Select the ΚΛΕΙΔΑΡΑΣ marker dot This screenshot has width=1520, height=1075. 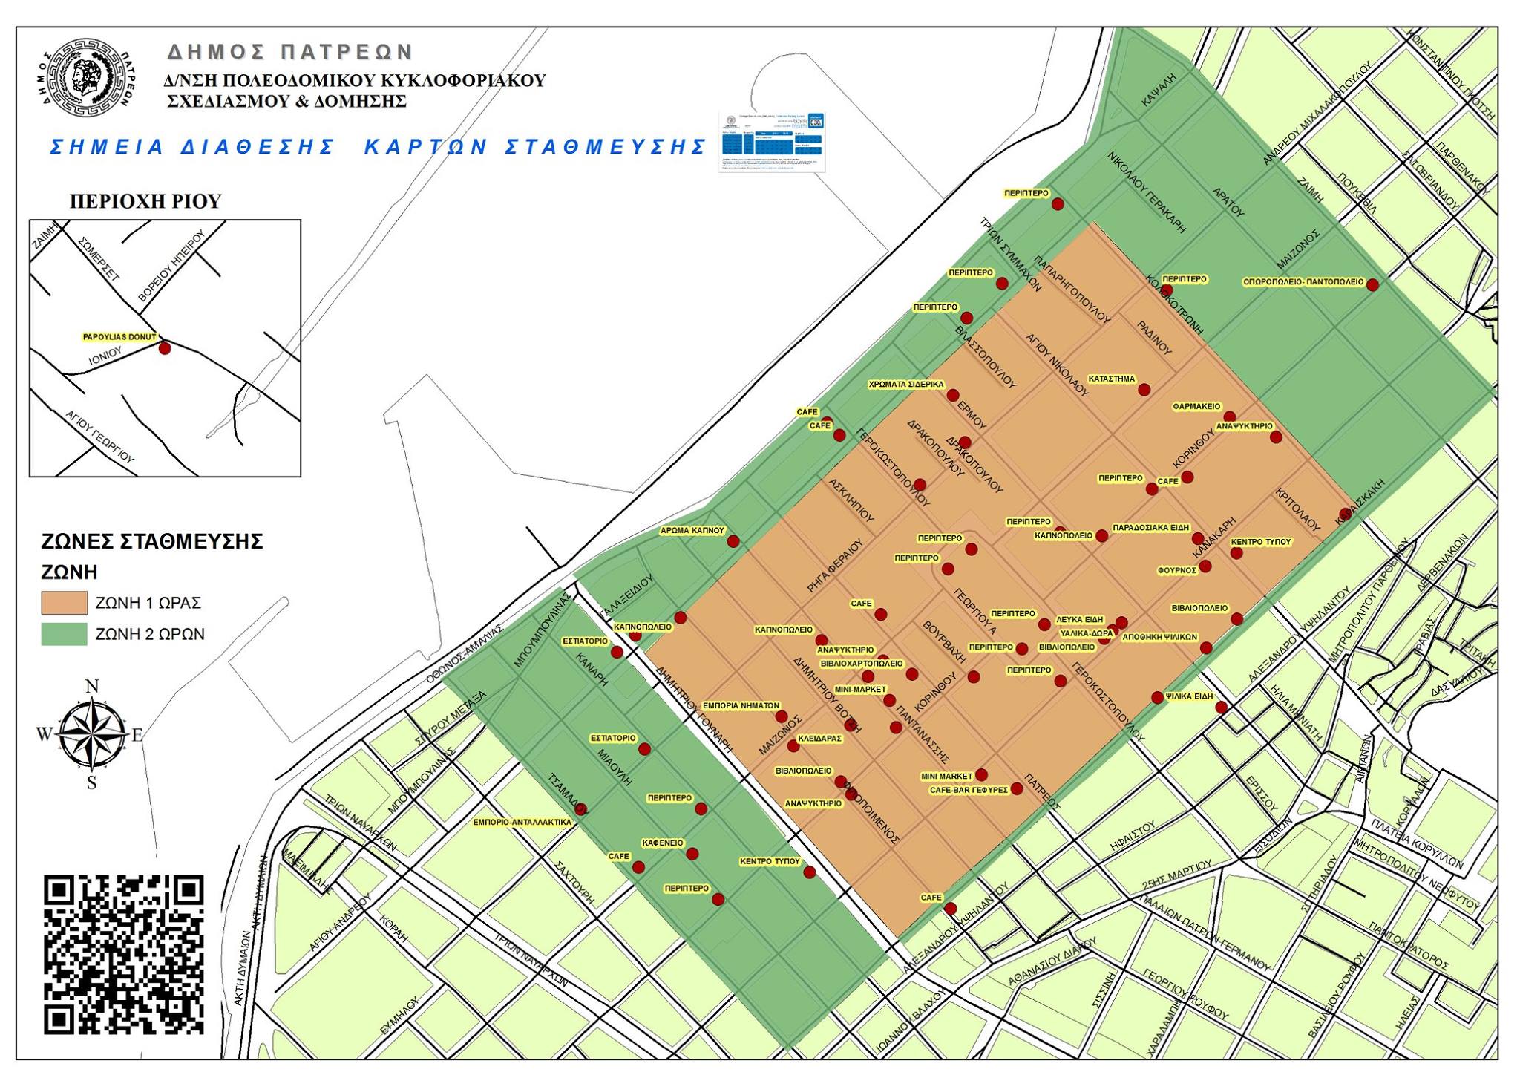tap(793, 745)
